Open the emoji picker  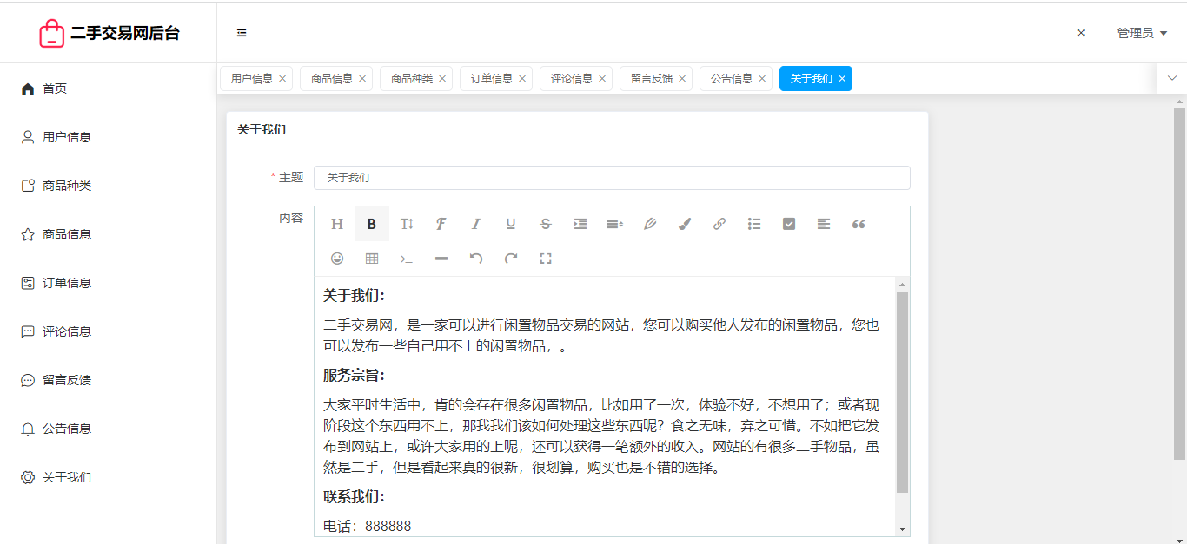tap(337, 259)
